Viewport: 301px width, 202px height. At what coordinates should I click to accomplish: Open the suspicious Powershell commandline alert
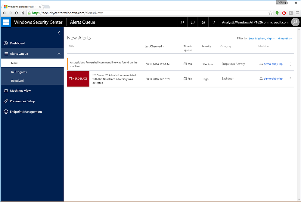tap(104, 64)
